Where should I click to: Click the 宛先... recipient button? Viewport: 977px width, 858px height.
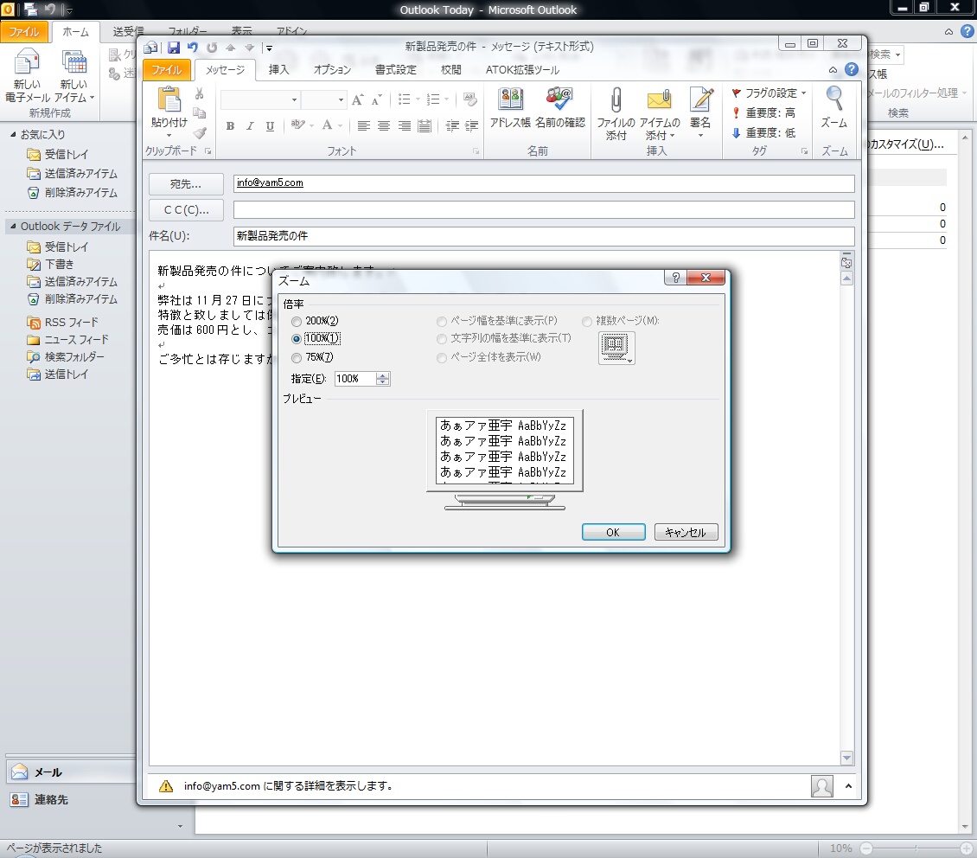tap(186, 184)
